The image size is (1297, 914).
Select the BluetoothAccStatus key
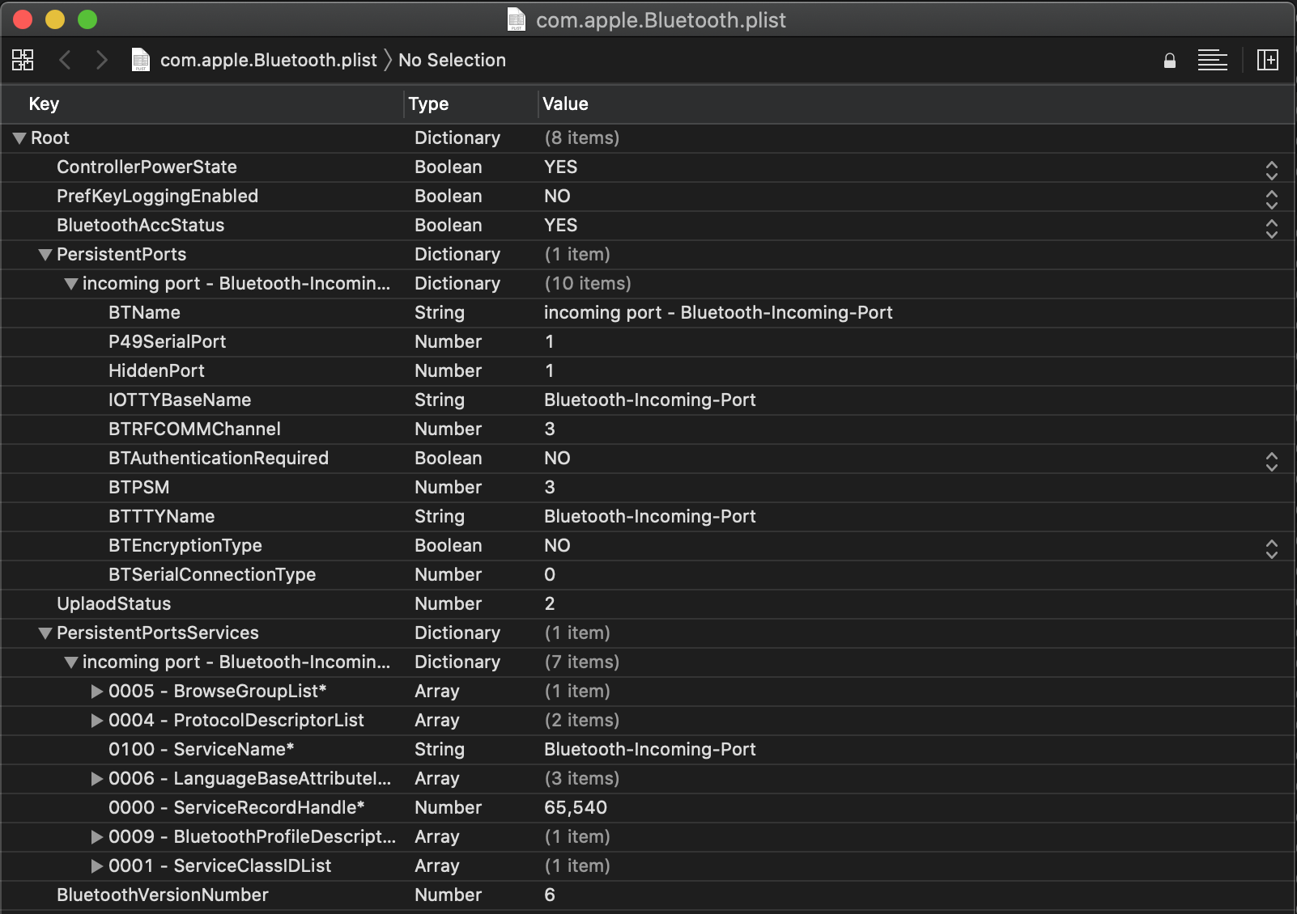tap(140, 225)
